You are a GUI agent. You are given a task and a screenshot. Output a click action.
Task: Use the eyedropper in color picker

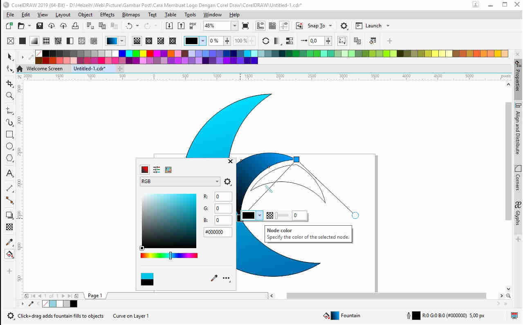[x=214, y=278]
